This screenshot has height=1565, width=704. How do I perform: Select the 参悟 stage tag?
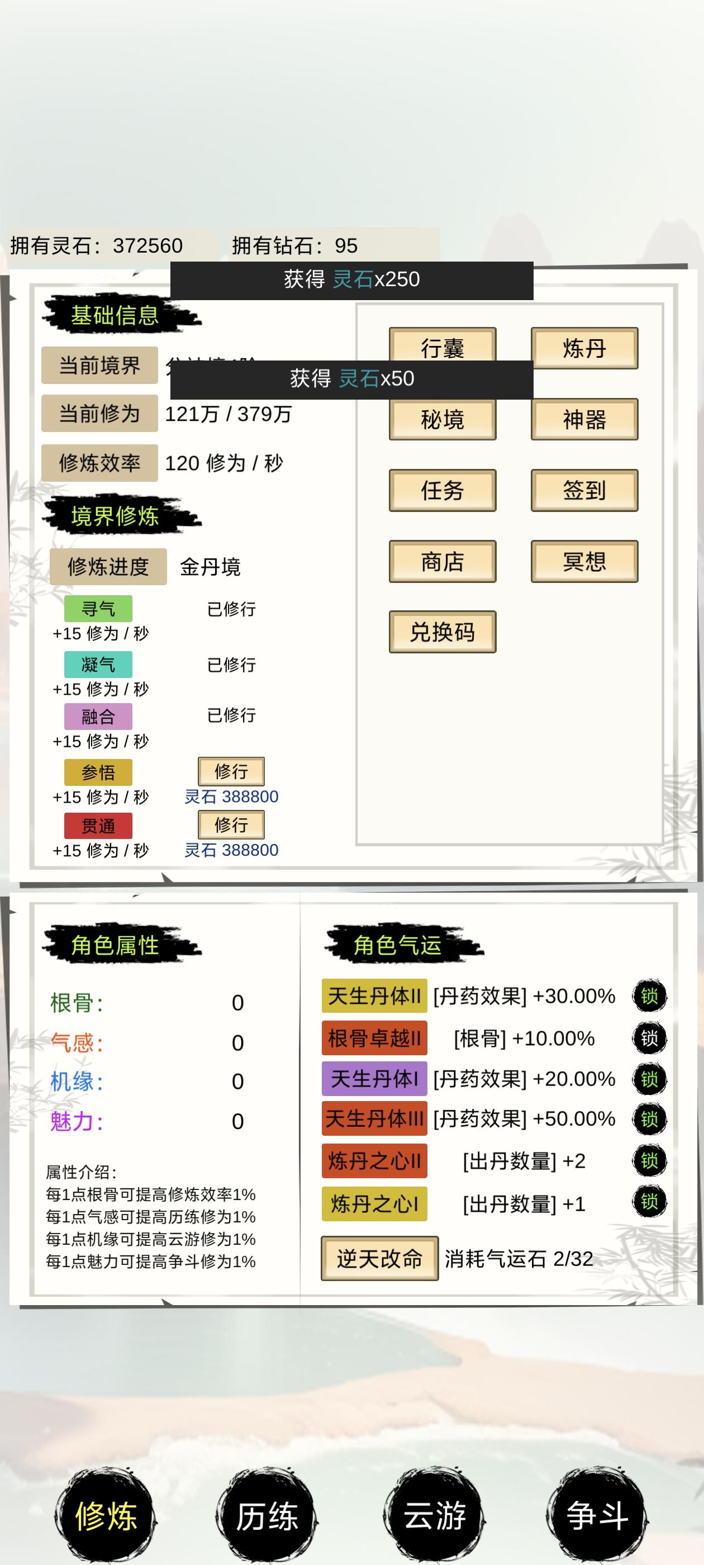[x=98, y=773]
